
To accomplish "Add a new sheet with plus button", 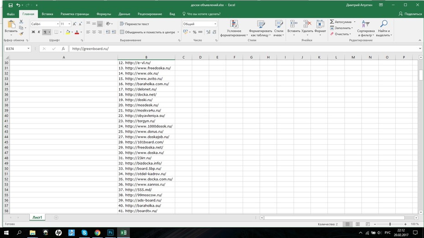I will click(x=56, y=218).
